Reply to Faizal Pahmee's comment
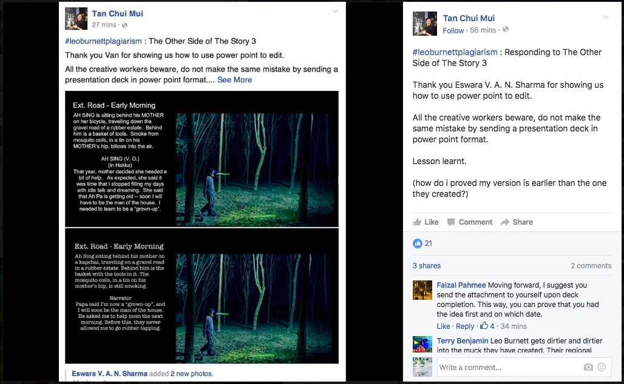The width and height of the screenshot is (624, 384). click(x=465, y=326)
